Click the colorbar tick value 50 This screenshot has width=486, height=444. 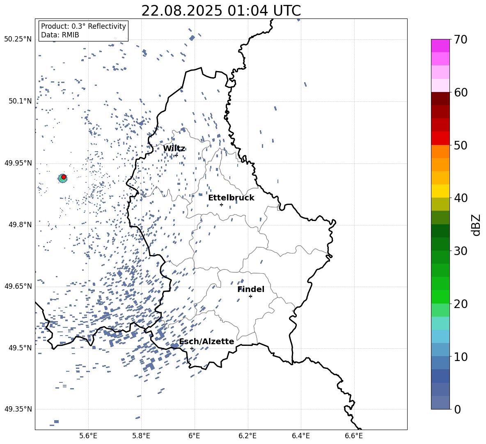460,145
